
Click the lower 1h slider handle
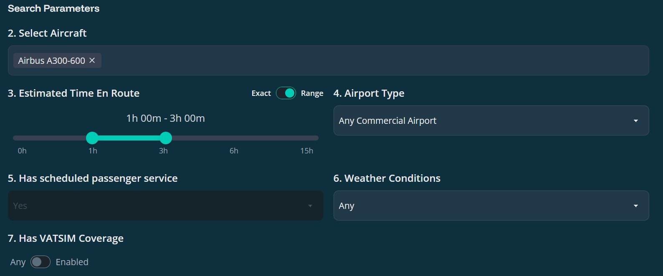tap(92, 138)
